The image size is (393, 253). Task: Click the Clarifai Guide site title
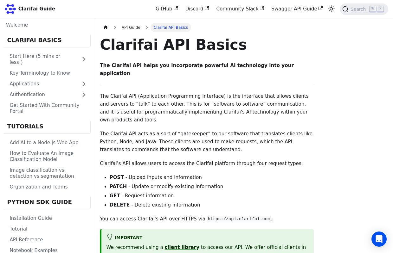pos(37,9)
